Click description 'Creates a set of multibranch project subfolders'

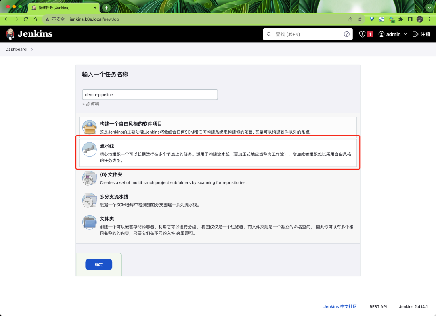coord(173,182)
